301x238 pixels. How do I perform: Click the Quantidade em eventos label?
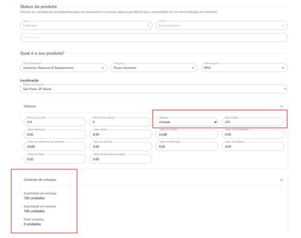[40, 206]
